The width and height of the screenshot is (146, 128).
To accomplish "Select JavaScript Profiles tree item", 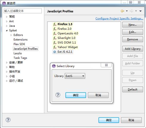I will click(26, 49).
